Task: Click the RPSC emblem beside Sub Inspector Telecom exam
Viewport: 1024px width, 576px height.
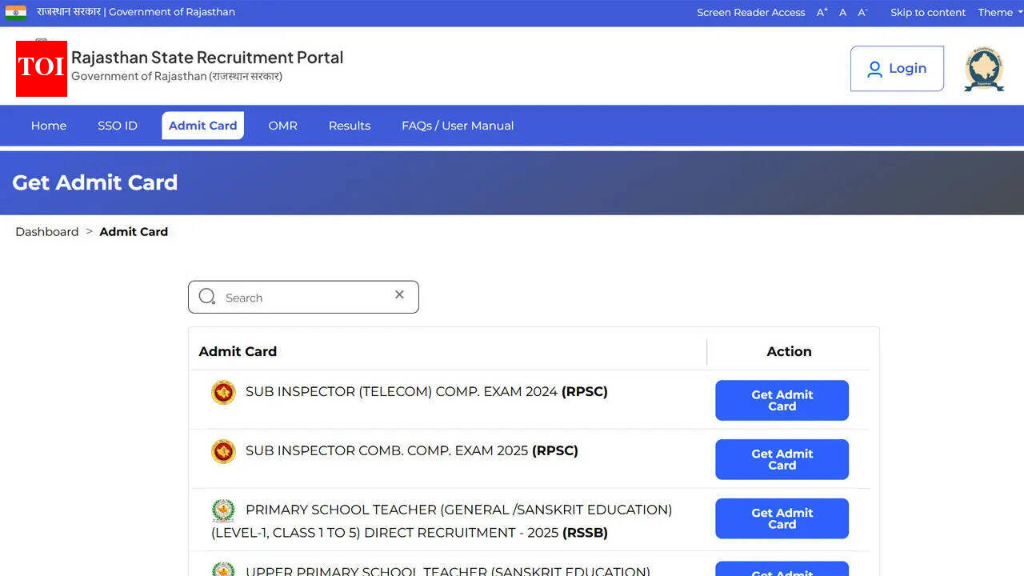Action: point(223,392)
